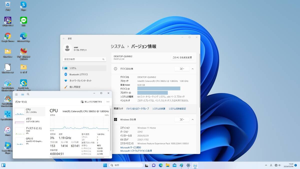Collapse the デバイスの仕様 section
Image resolution: width=300 pixels, height=169 pixels.
[192, 69]
